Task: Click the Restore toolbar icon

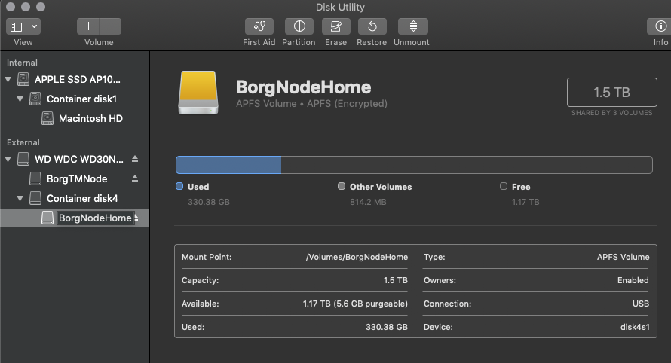Action: coord(372,26)
